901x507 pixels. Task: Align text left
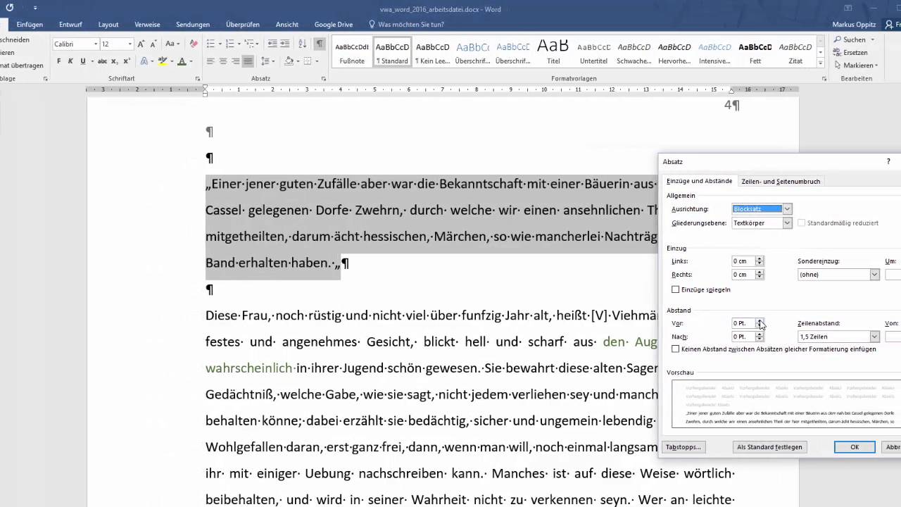pos(210,61)
